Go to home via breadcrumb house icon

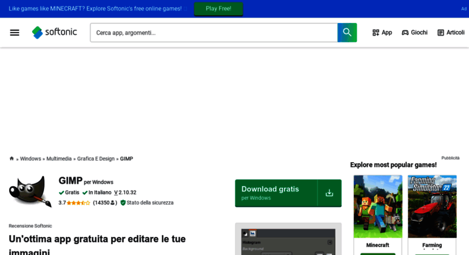[x=11, y=159]
